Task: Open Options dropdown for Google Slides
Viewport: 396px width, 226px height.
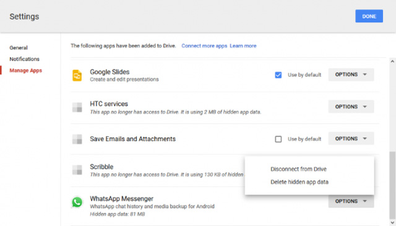Action: pyautogui.click(x=351, y=75)
